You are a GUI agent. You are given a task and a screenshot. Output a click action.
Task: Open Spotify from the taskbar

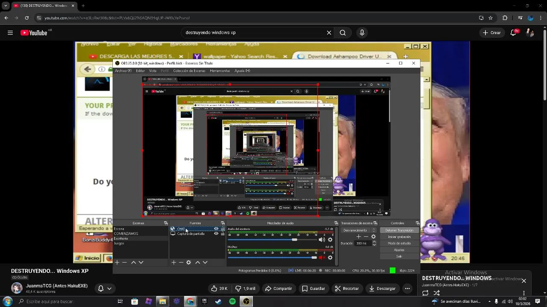[x=232, y=301]
